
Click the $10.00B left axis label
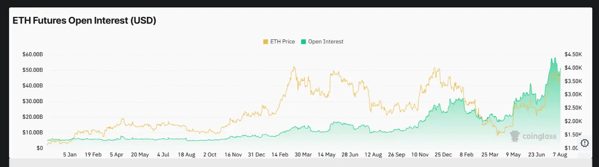pyautogui.click(x=33, y=133)
